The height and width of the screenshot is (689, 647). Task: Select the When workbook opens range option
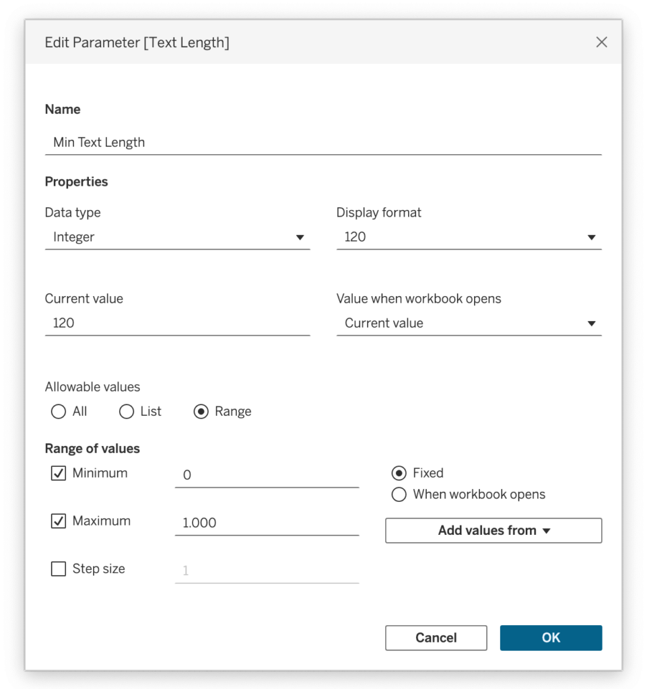(x=399, y=495)
